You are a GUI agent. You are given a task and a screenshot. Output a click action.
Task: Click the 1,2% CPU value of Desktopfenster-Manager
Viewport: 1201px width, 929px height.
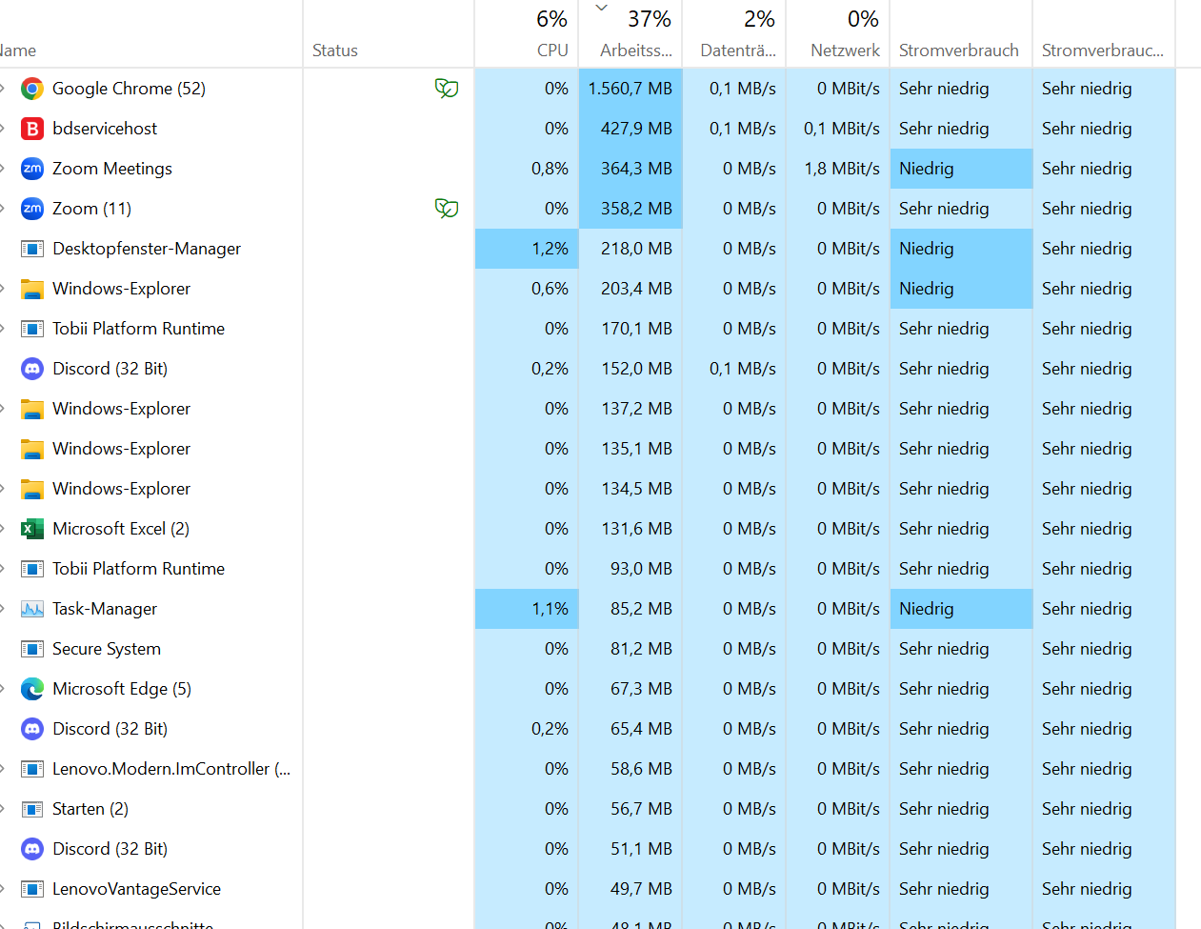click(550, 249)
